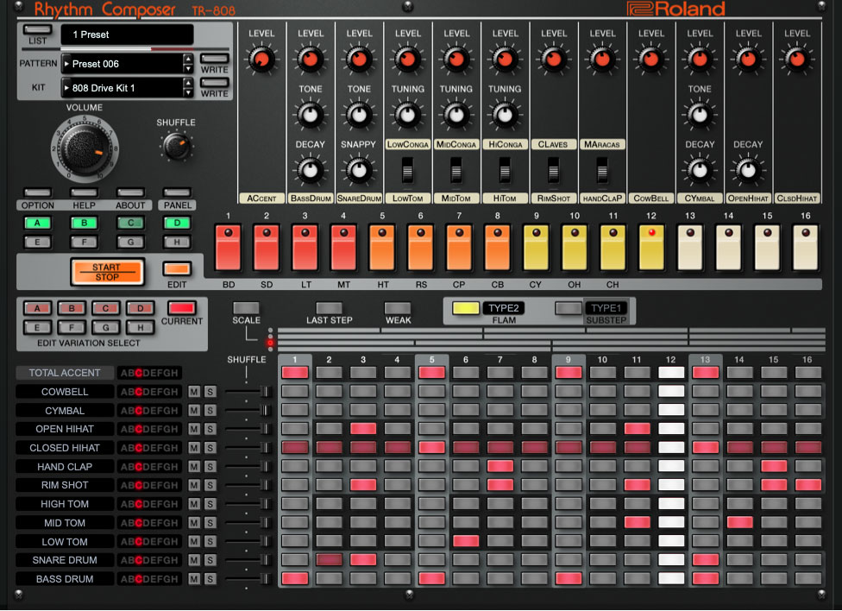842x611 pixels.
Task: Solo the RIM SHOT track
Action: 210,485
